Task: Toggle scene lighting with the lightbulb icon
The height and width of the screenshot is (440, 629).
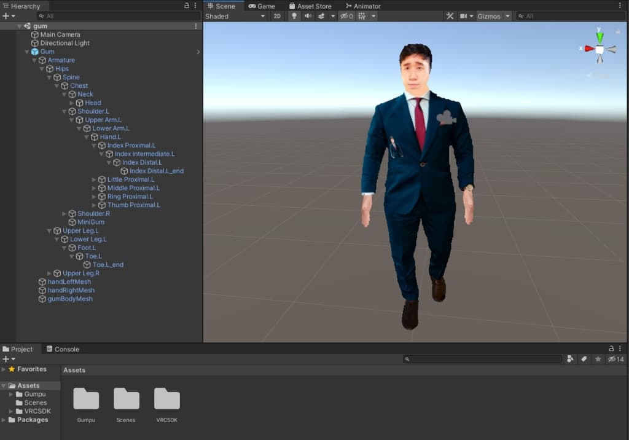Action: (x=294, y=16)
